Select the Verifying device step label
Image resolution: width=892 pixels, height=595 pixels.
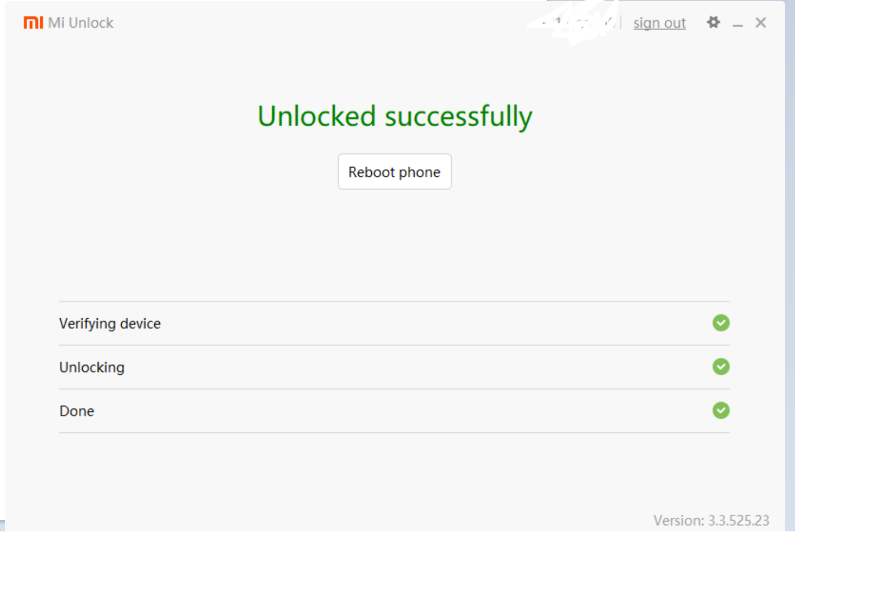point(110,324)
